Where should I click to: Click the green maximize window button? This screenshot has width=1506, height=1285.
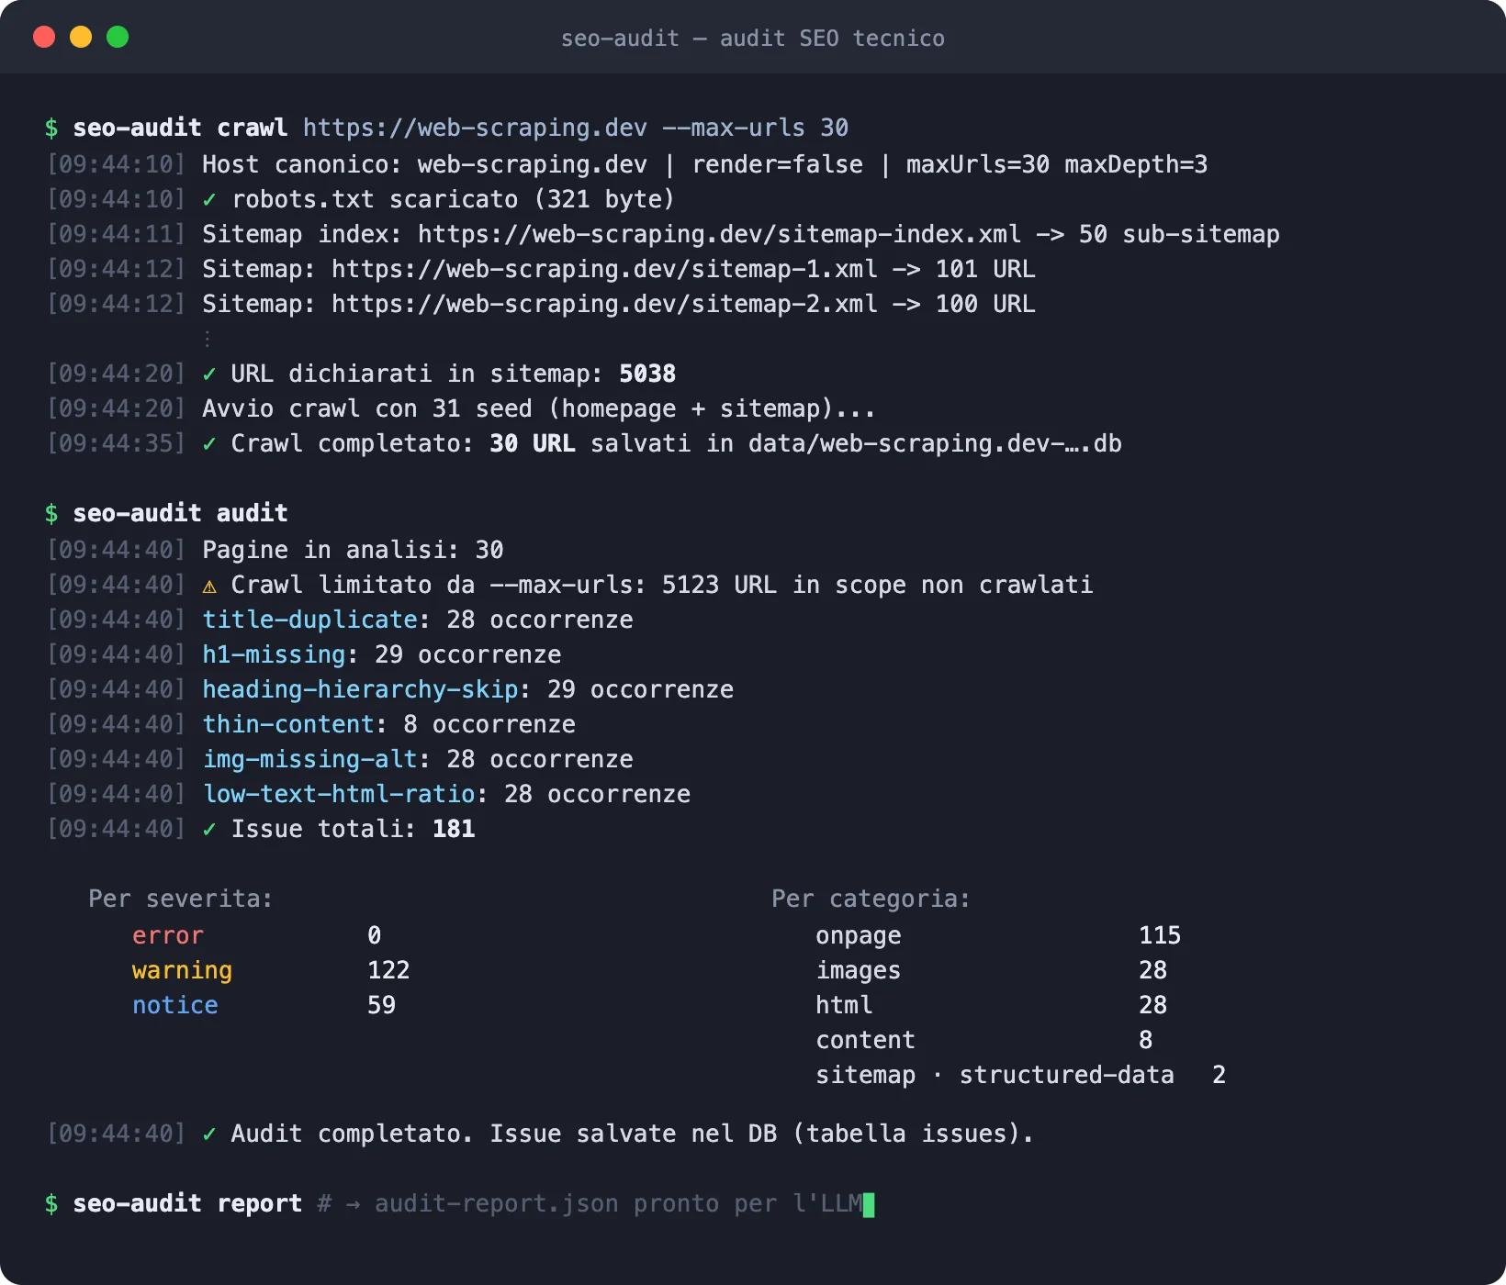click(118, 37)
